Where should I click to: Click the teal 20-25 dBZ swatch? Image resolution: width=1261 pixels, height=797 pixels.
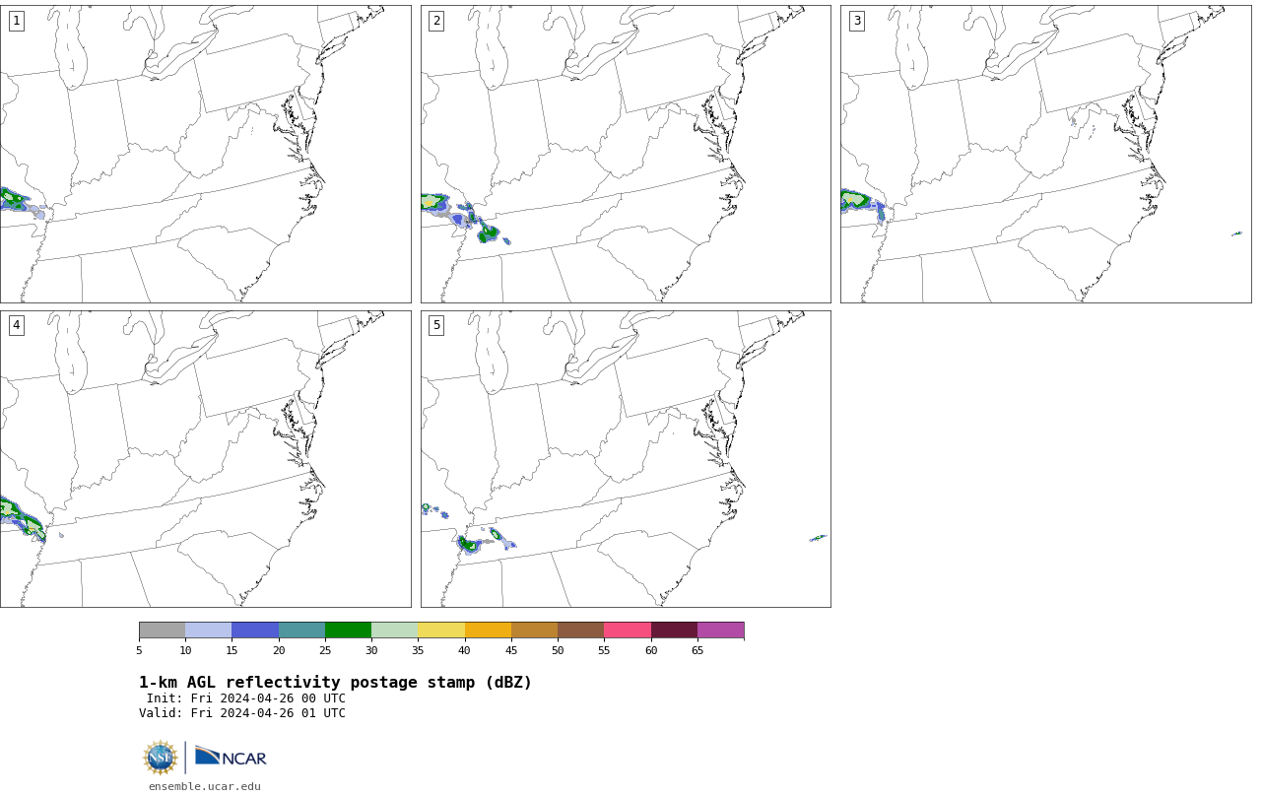pyautogui.click(x=301, y=631)
